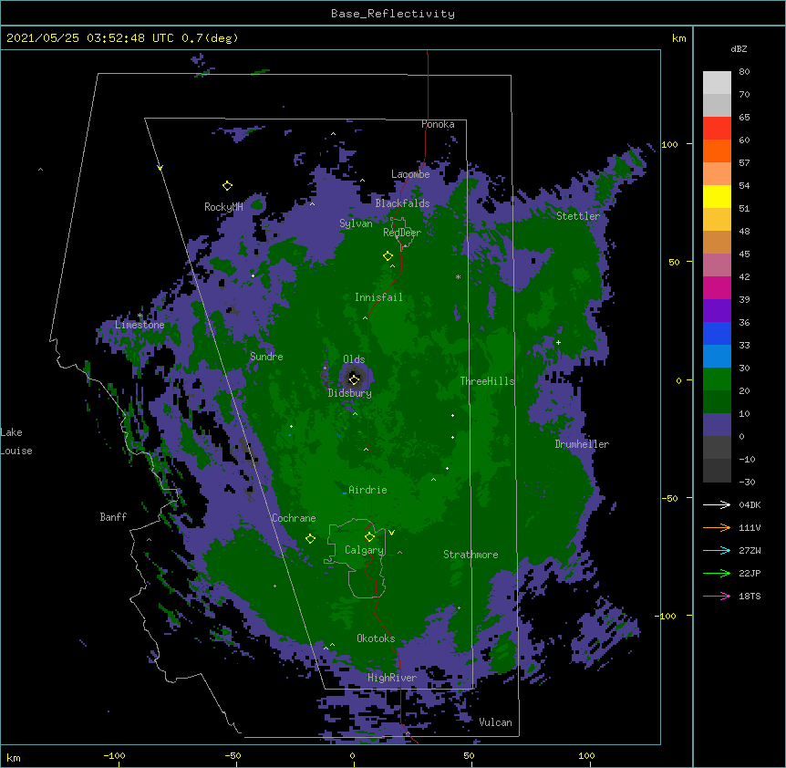This screenshot has height=768, width=786.
Task: Click the Cochrane label
Action: (294, 518)
